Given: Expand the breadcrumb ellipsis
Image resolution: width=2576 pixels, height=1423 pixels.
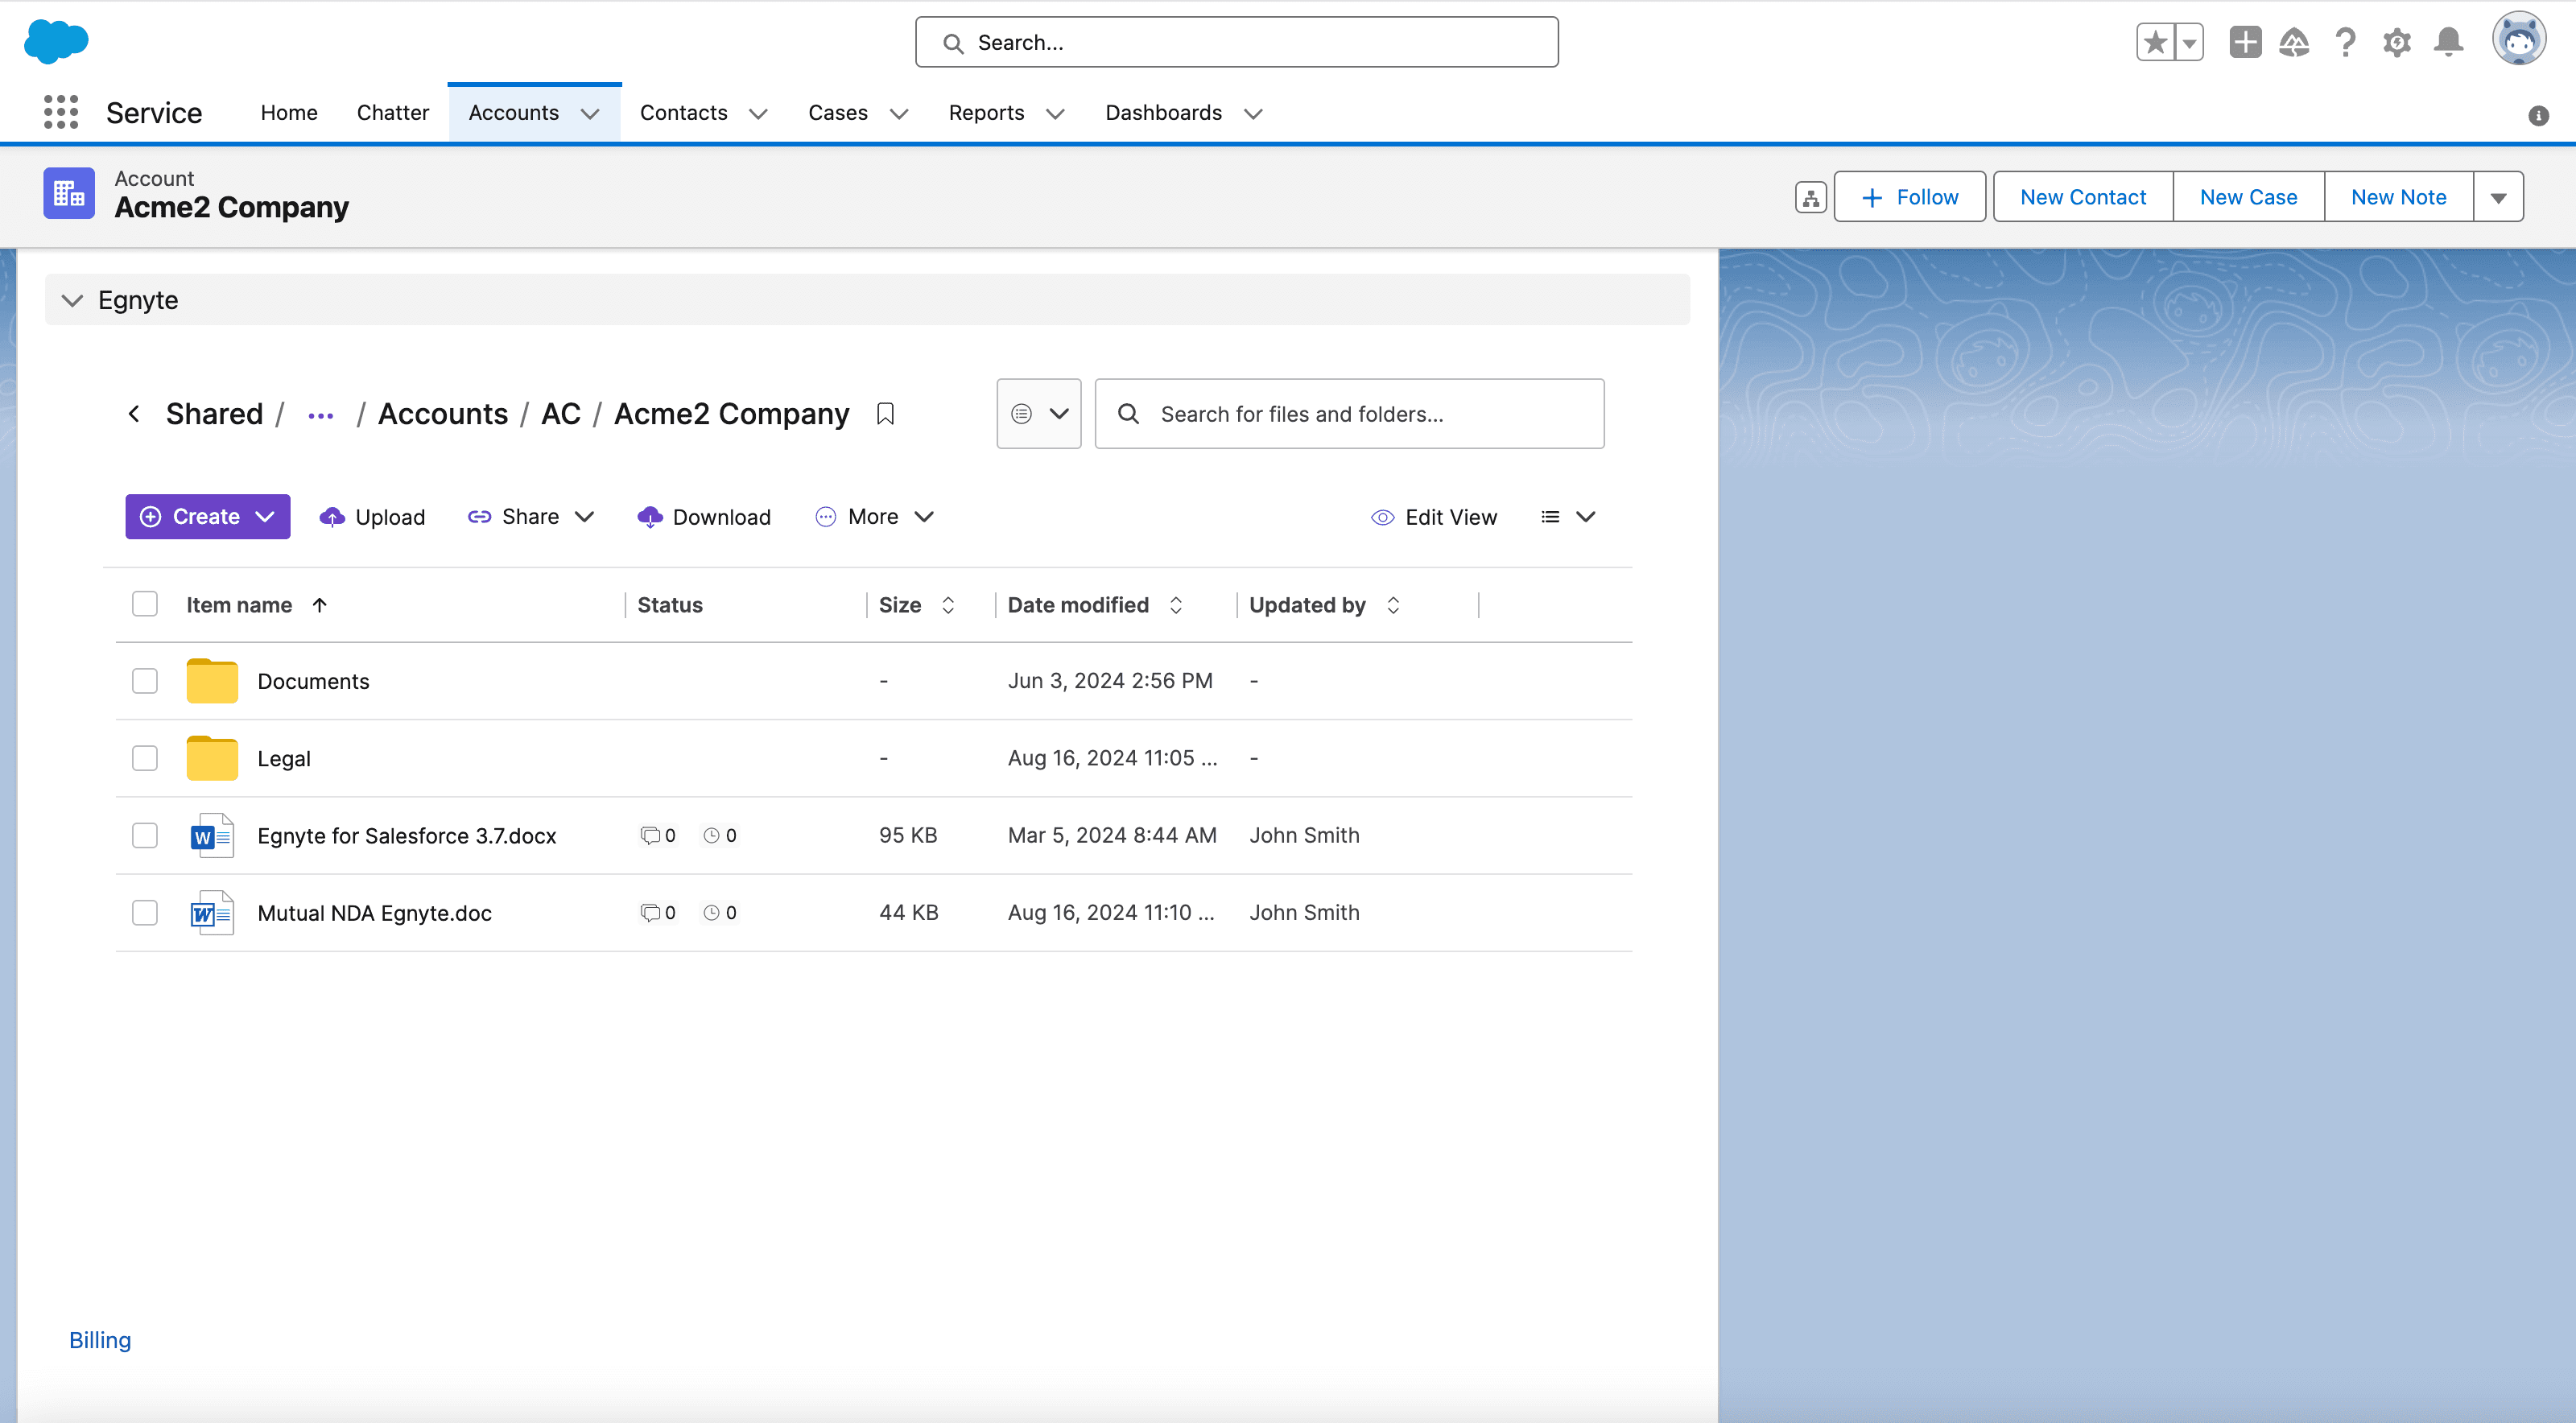Looking at the screenshot, I should tap(320, 415).
